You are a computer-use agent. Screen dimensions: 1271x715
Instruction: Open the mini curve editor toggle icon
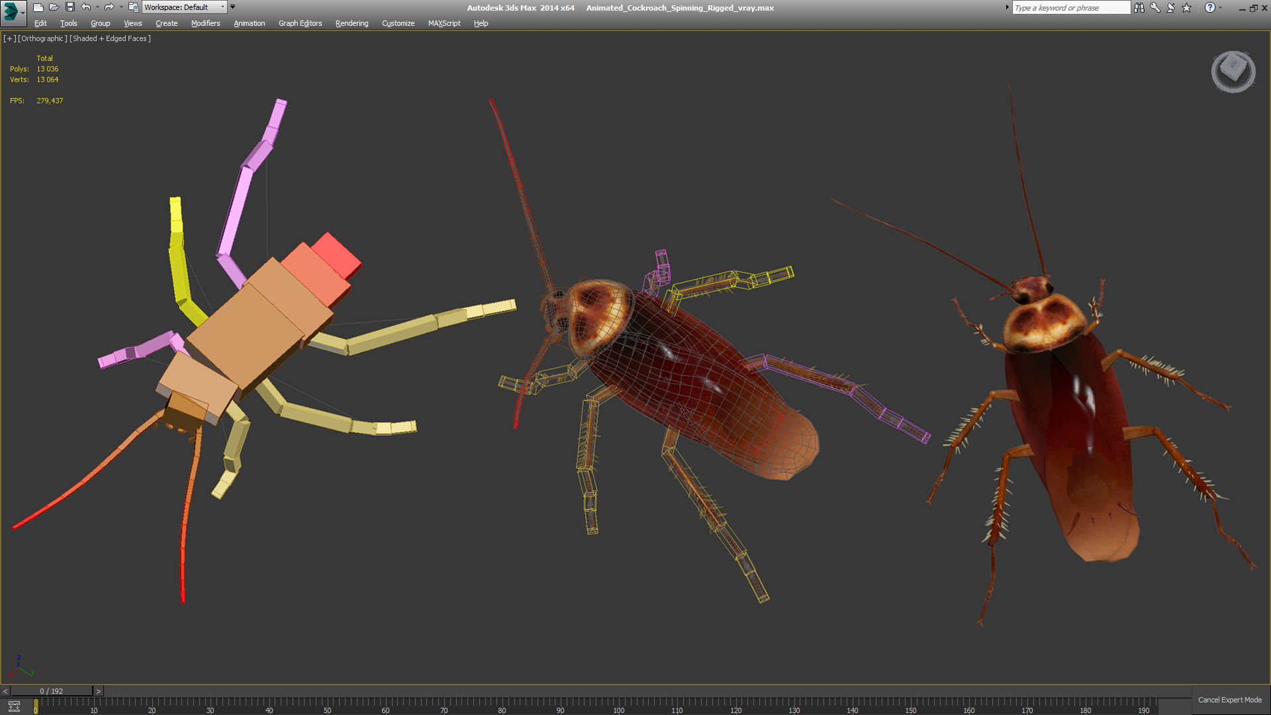tap(14, 706)
